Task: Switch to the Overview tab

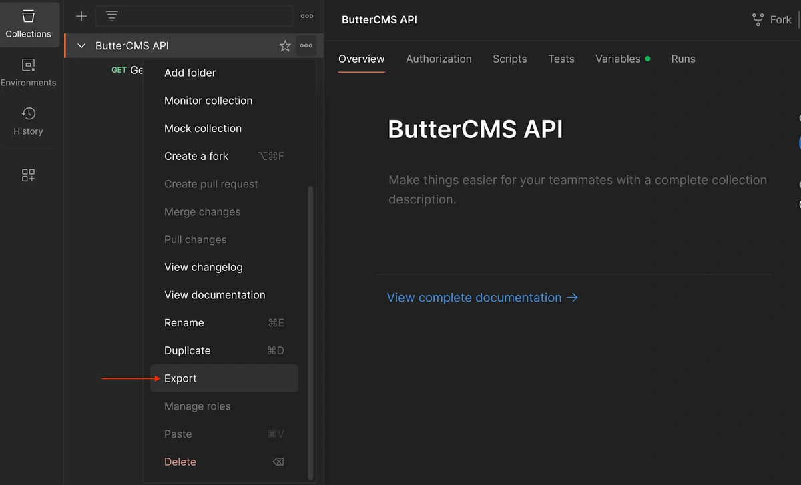Action: click(x=362, y=59)
